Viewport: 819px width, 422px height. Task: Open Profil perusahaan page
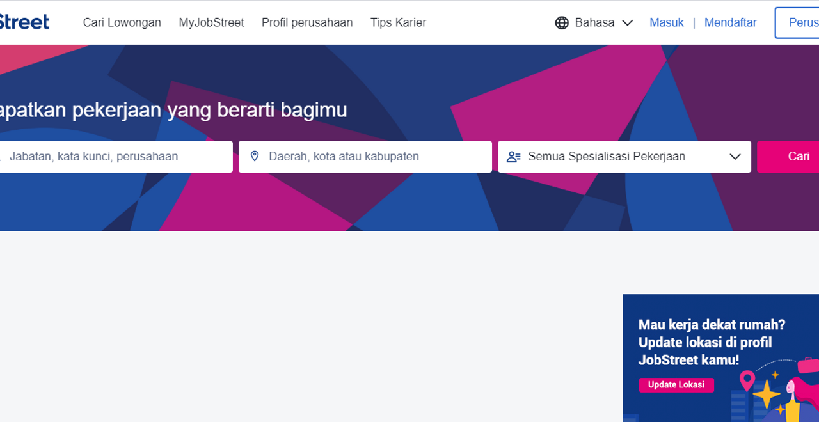coord(307,22)
